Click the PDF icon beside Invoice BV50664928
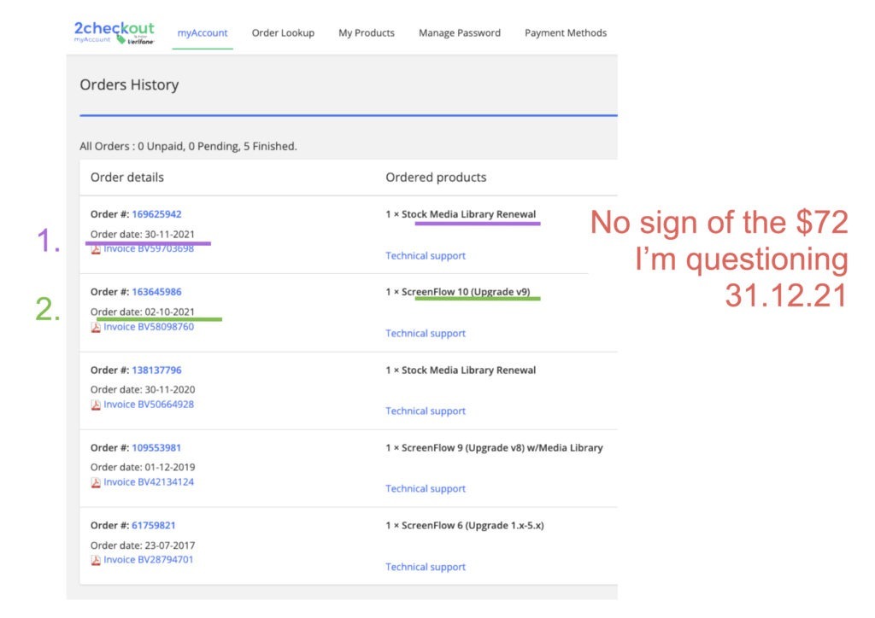 [96, 405]
